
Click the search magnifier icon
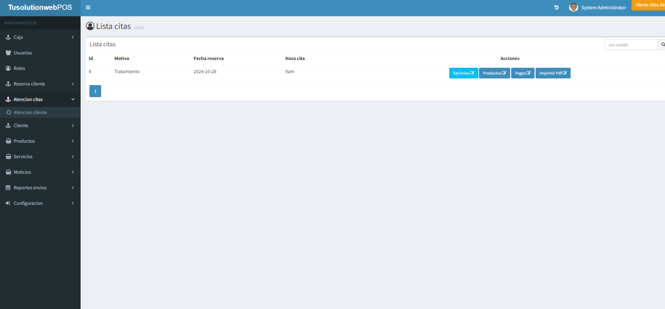point(663,45)
